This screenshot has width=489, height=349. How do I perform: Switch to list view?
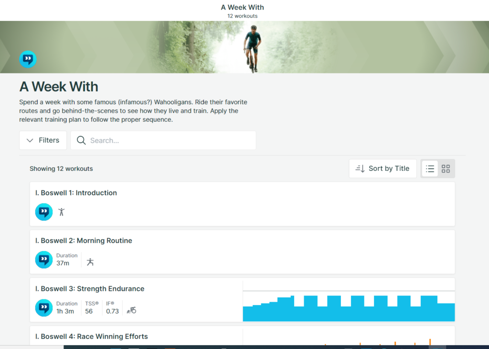[430, 169]
